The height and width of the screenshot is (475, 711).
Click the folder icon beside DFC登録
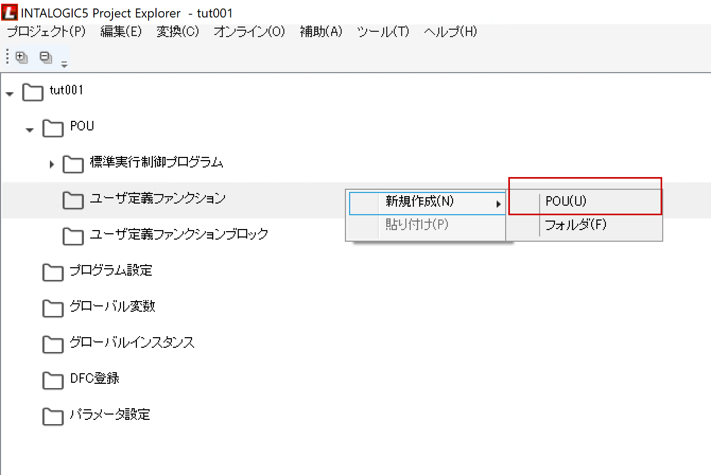[53, 380]
